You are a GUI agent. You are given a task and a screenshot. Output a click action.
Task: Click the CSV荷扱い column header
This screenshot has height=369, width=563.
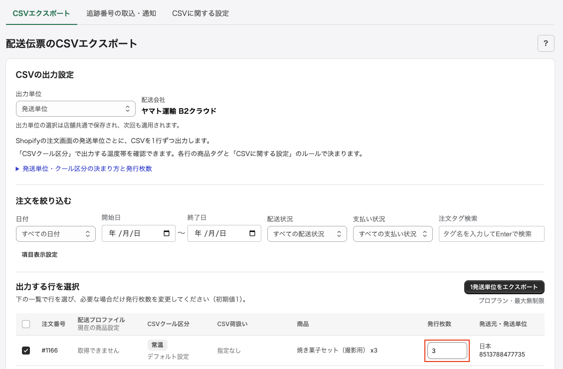(x=232, y=324)
